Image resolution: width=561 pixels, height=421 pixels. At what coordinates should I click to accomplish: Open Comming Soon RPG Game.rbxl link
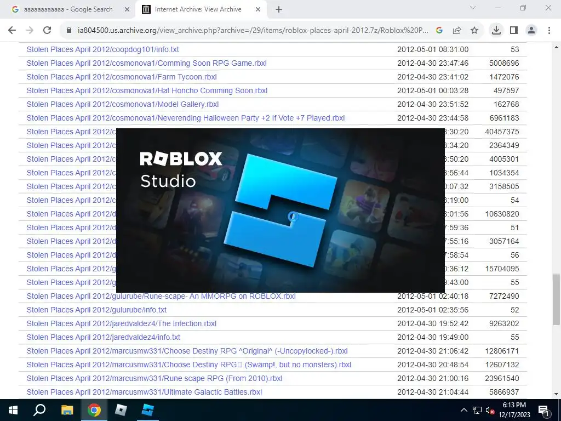point(147,63)
